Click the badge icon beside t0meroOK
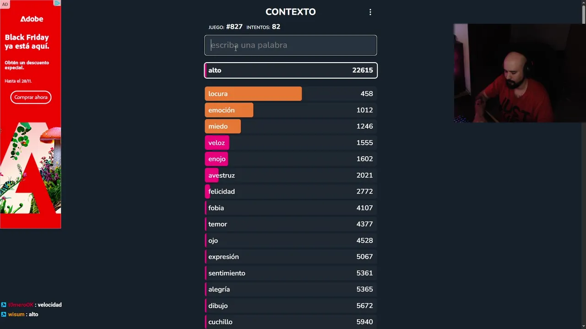This screenshot has height=329, width=586. point(4,305)
